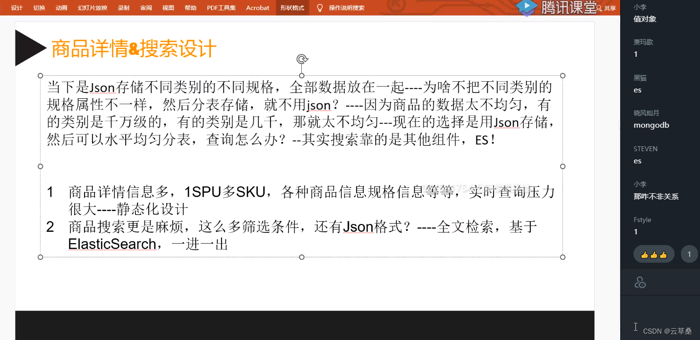Click the chat username Fstyle

[642, 220]
